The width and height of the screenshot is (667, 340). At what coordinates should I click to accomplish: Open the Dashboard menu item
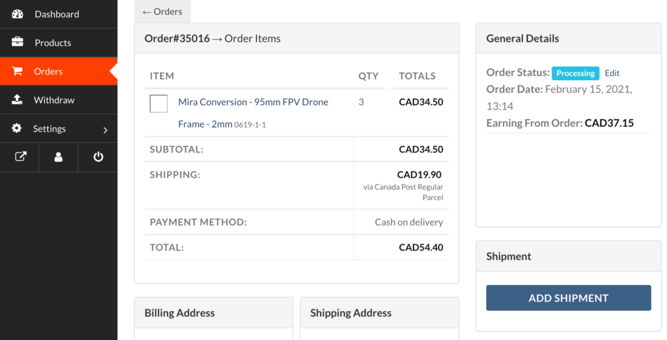coord(57,14)
